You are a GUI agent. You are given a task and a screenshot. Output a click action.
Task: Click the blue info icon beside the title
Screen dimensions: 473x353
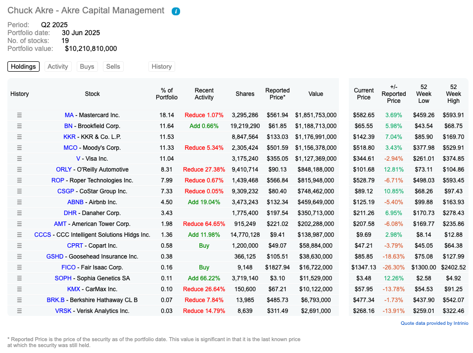click(176, 11)
